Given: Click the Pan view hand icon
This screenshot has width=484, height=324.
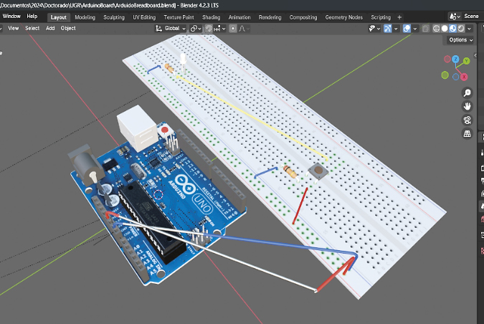Looking at the screenshot, I should (467, 106).
